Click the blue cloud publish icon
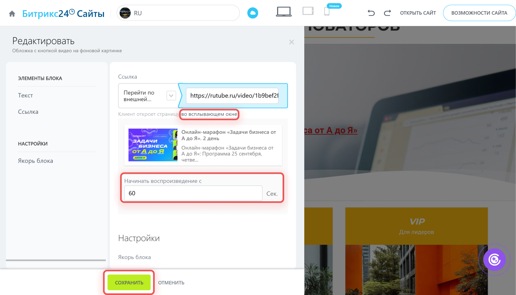Viewport: 516px width, 295px height. point(252,13)
